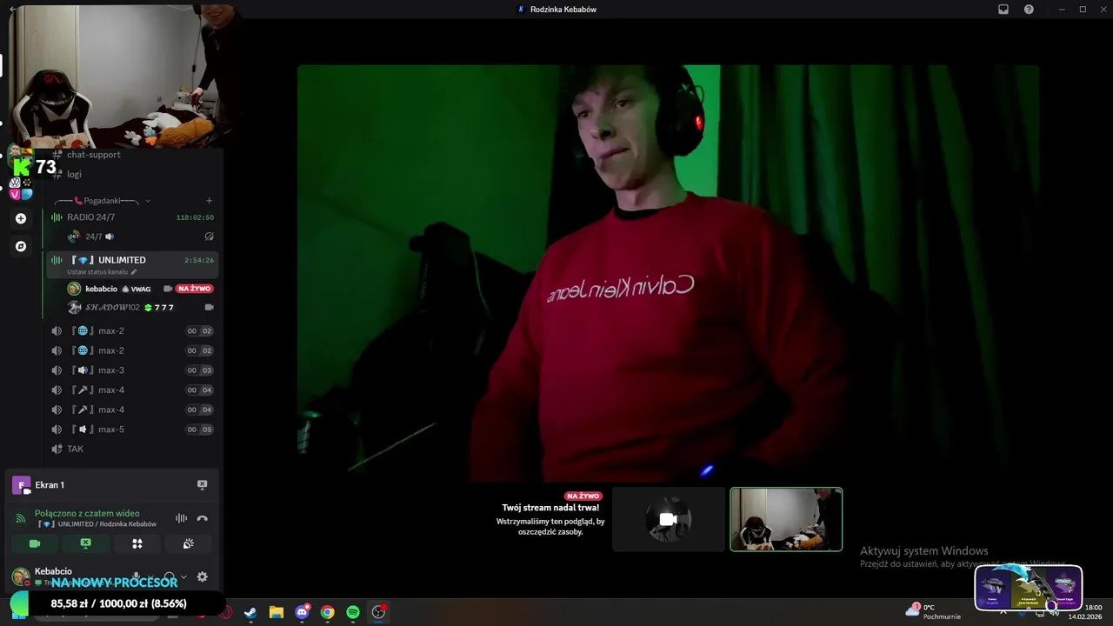Click the deafened icon on the 24/7 user row
1113x626 pixels.
(x=209, y=236)
